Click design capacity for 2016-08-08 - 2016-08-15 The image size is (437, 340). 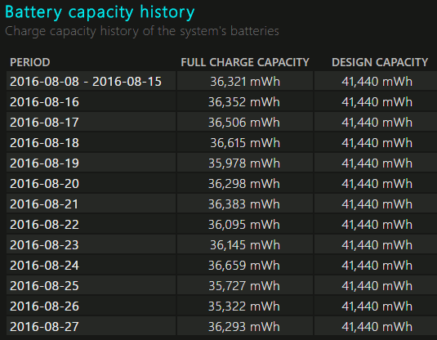click(377, 82)
